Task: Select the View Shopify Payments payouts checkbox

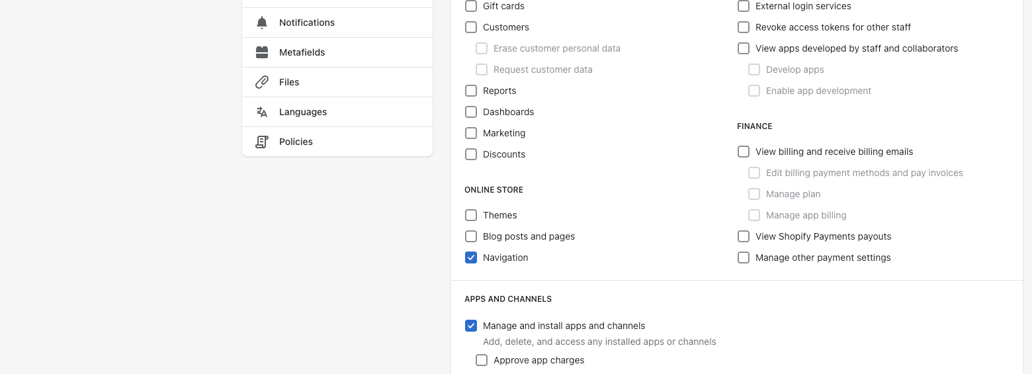Action: pos(744,236)
